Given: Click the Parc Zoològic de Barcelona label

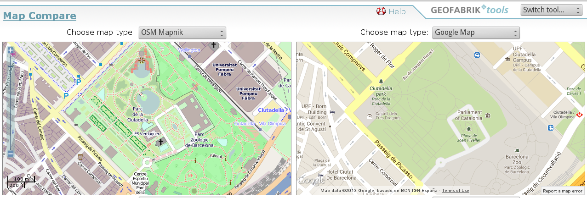Looking at the screenshot, I should [199, 140].
